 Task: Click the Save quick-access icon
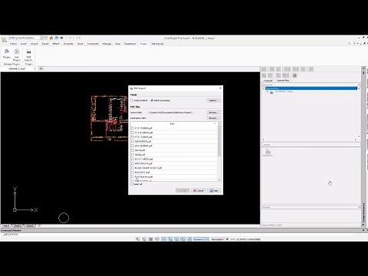pos(56,38)
